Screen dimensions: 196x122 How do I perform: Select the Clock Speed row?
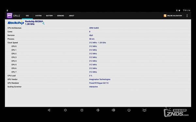[x=98, y=43]
